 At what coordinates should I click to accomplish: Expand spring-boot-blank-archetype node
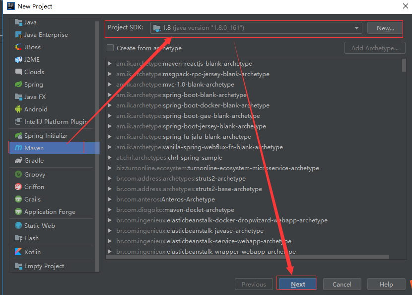(x=110, y=95)
